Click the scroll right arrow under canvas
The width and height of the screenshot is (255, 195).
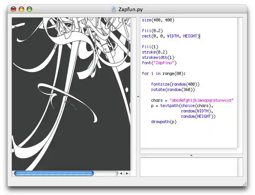[x=127, y=174]
